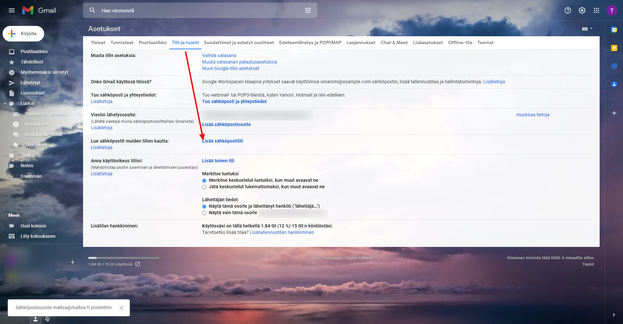Open search filter options icon
This screenshot has height=324, width=623.
pyautogui.click(x=308, y=10)
